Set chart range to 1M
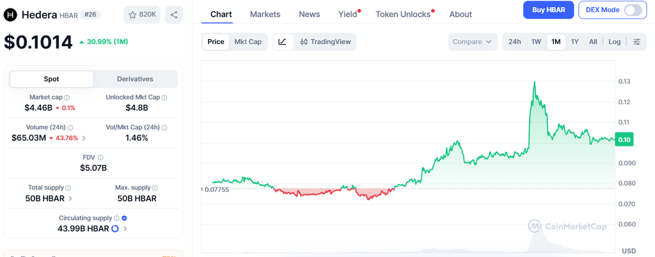 [x=556, y=42]
